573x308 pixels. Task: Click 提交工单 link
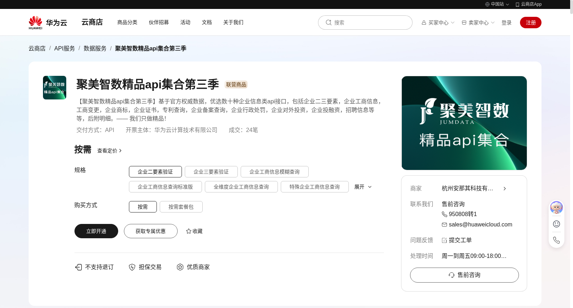pos(460,240)
